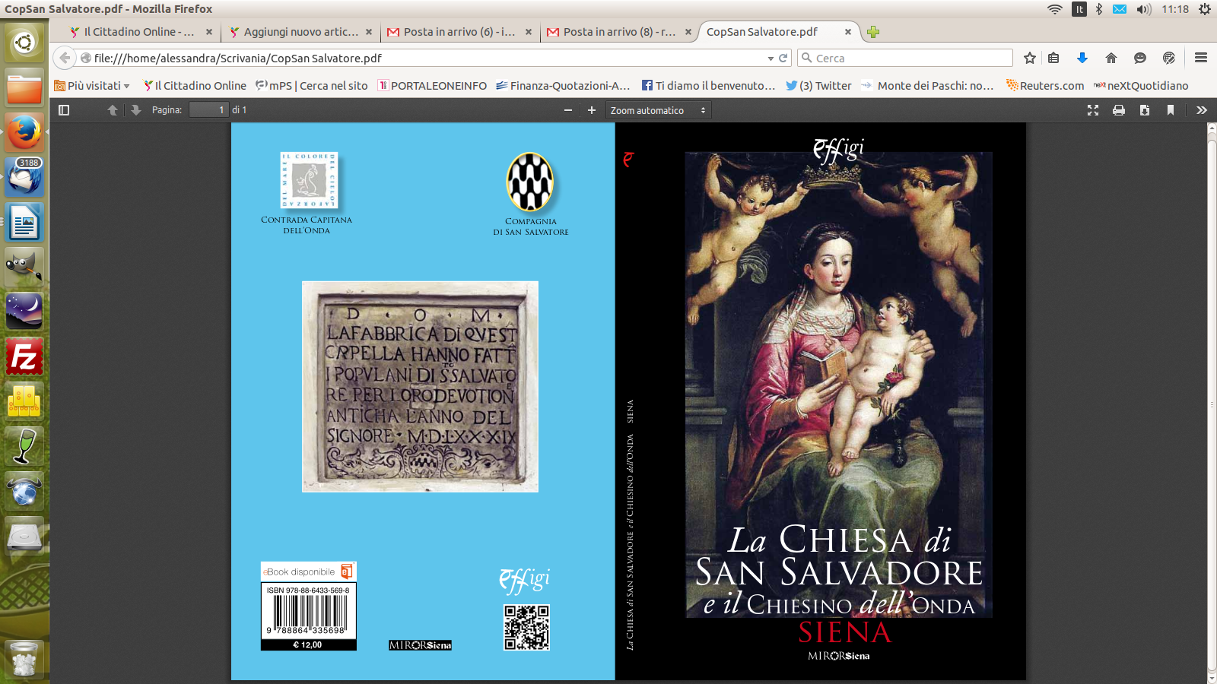Open mPS Cerca nel sito bookmark
The width and height of the screenshot is (1217, 684).
(312, 86)
